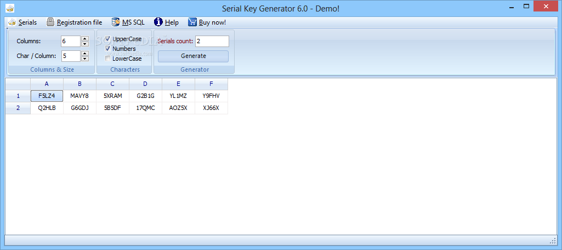Click cell AOZ5X

tap(179, 108)
